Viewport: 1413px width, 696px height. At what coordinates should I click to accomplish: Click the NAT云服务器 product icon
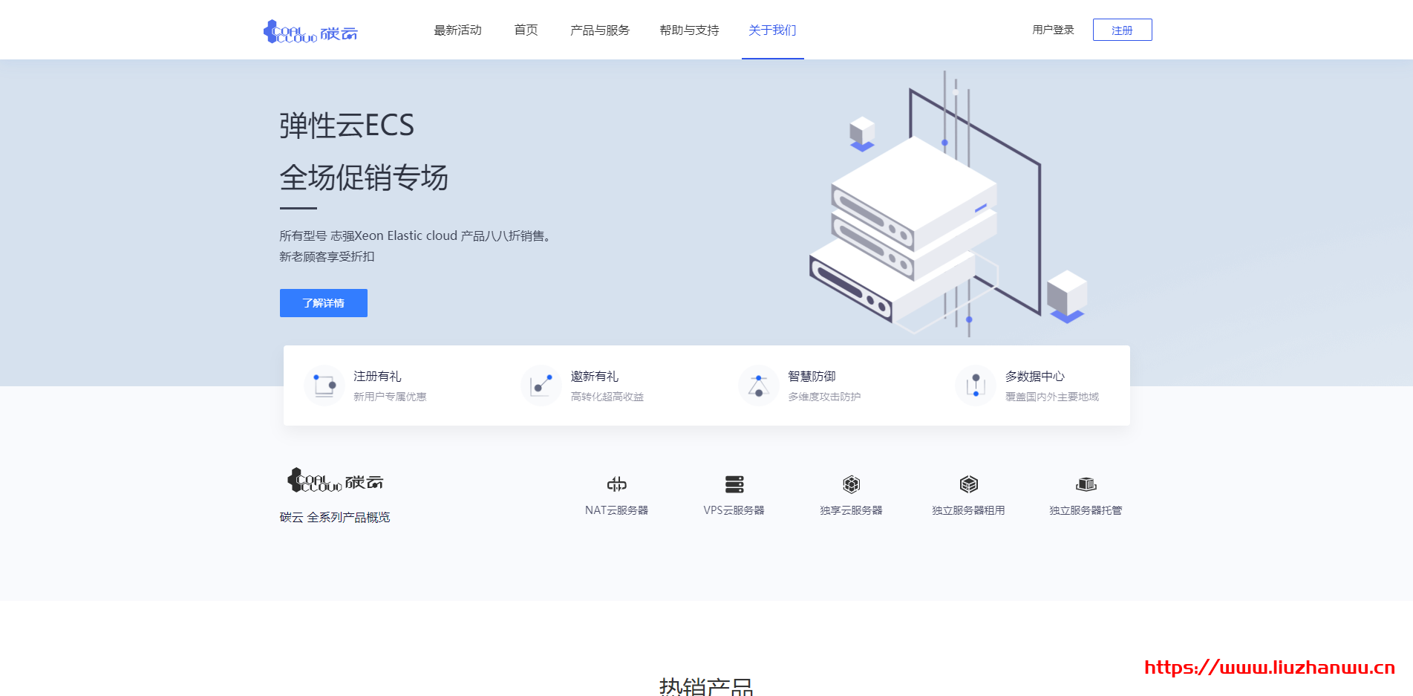[x=619, y=484]
